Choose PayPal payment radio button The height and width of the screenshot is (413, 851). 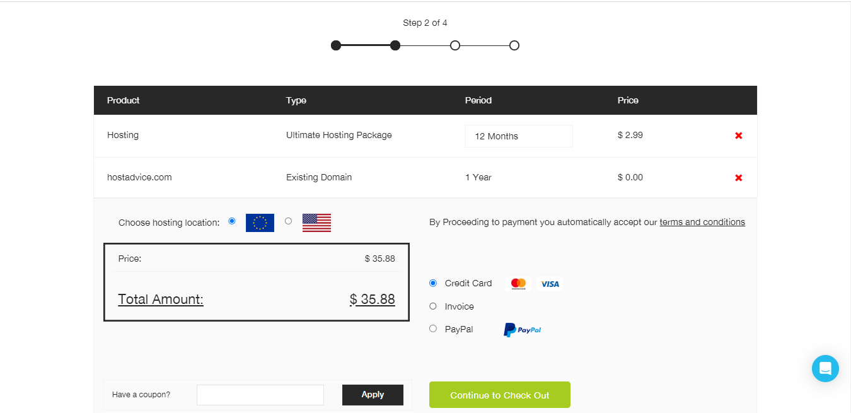(x=433, y=329)
